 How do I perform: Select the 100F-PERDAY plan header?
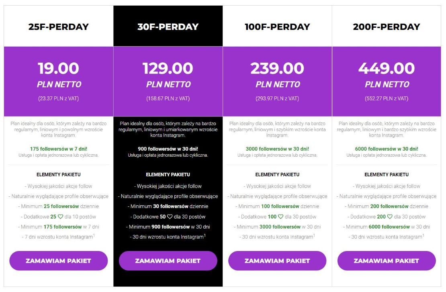277,27
